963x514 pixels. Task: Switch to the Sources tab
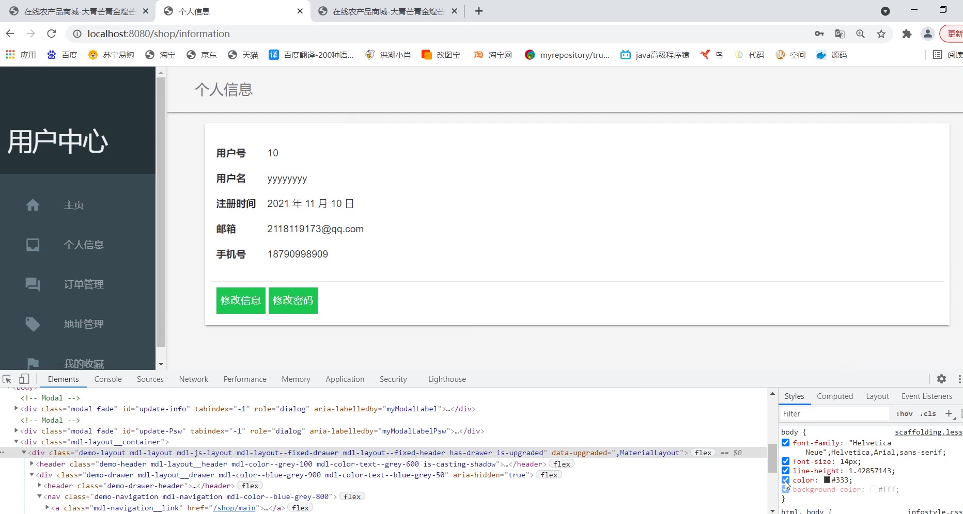click(150, 379)
